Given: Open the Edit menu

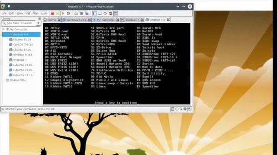Looking at the screenshot, I should click(12, 13).
